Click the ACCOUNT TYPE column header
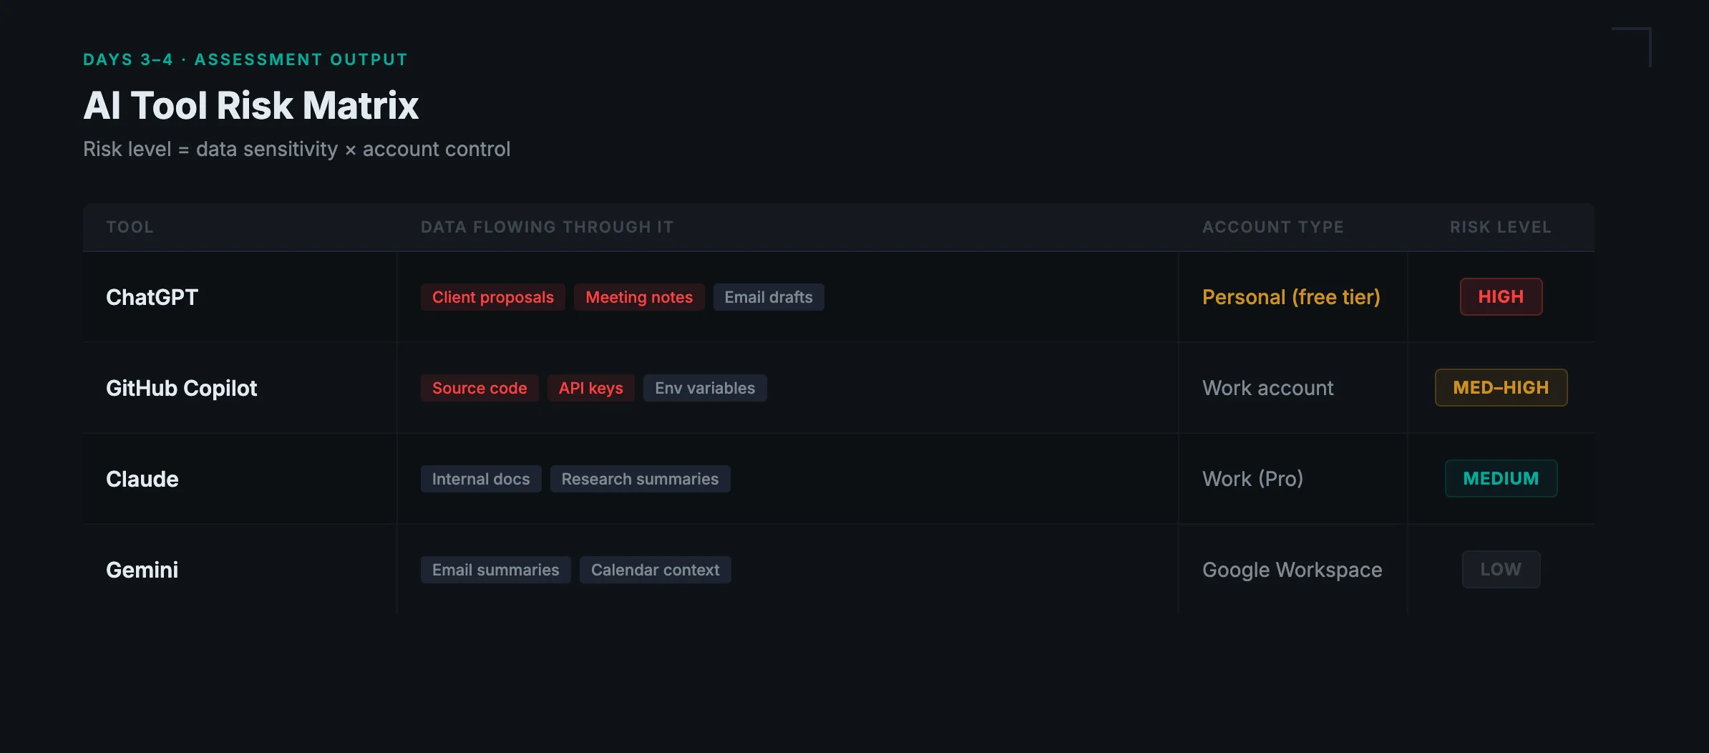The image size is (1709, 753). [x=1272, y=227]
